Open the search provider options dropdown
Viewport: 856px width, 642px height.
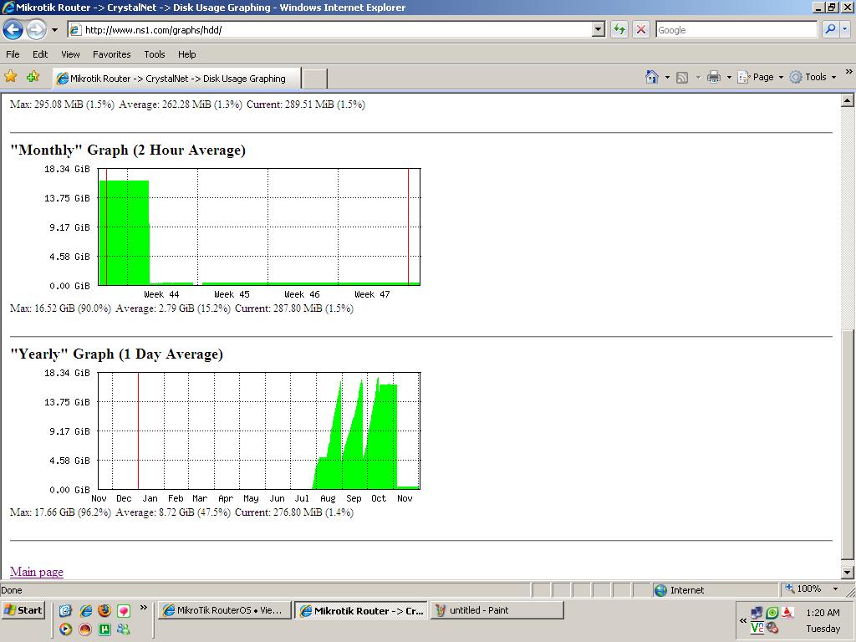(x=844, y=29)
